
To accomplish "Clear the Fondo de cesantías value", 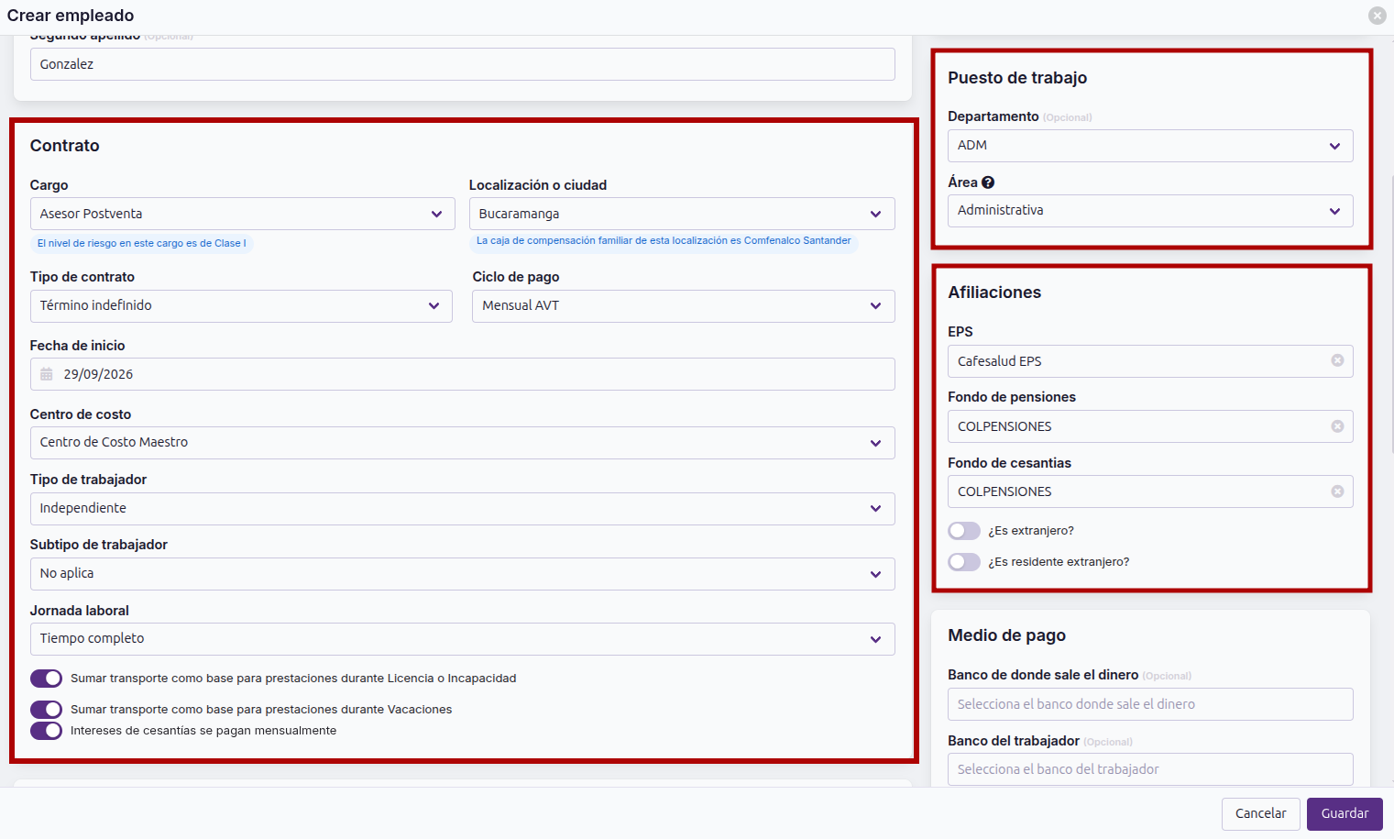I will click(x=1337, y=491).
